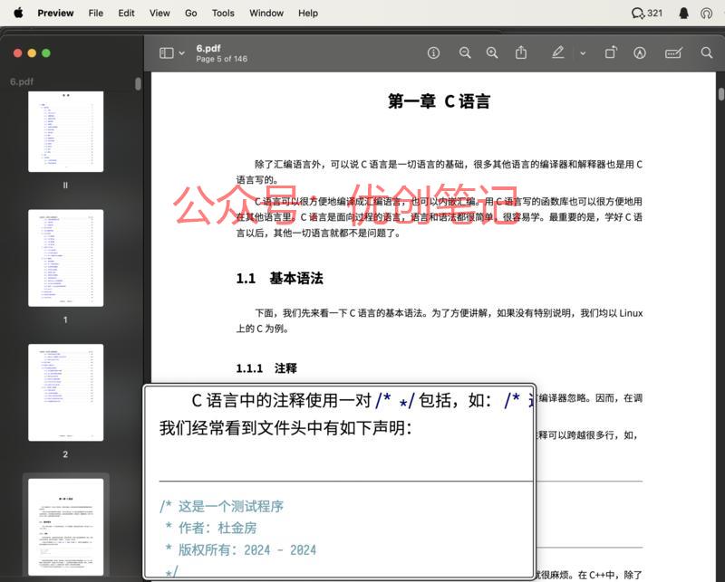
Task: Click the section heading "1.1 基本语法"
Action: [280, 279]
